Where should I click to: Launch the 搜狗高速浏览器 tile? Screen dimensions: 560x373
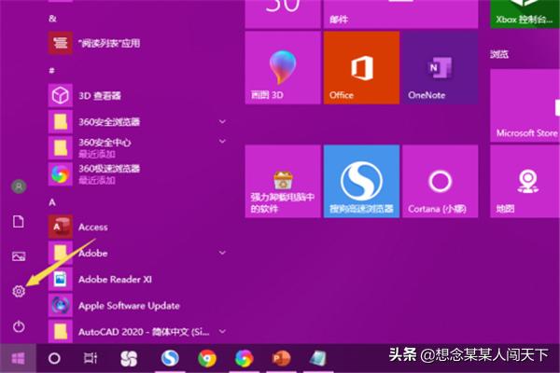[x=361, y=181]
